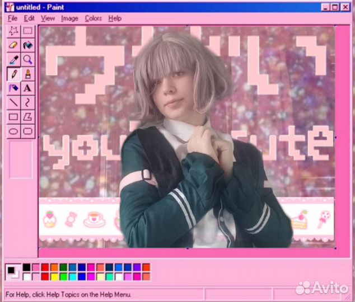Screen dimensions: 355x302
Task: Activate the Curve tool
Action: [x=27, y=103]
